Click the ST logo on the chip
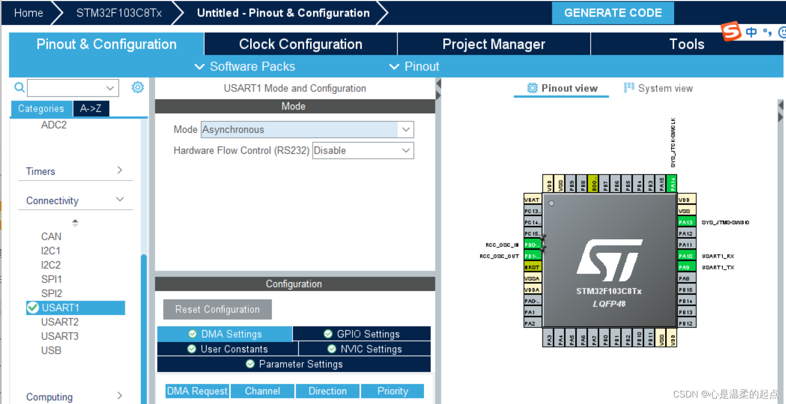 609,260
